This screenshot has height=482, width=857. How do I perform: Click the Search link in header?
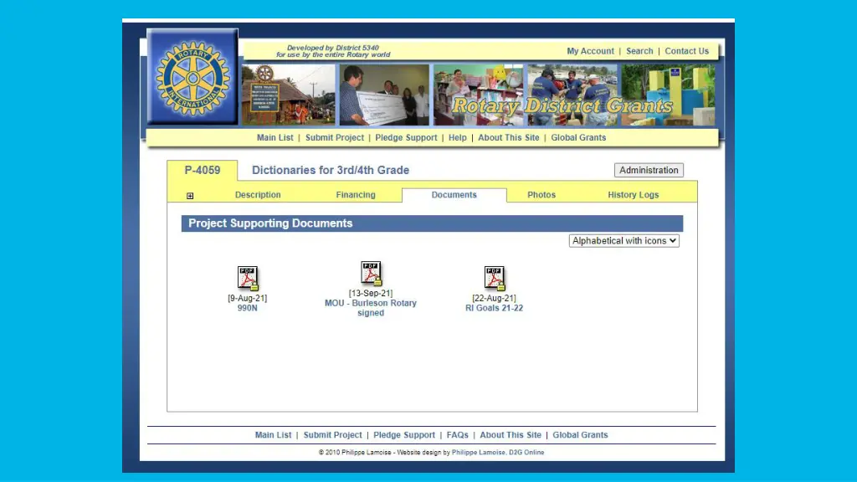(x=639, y=51)
